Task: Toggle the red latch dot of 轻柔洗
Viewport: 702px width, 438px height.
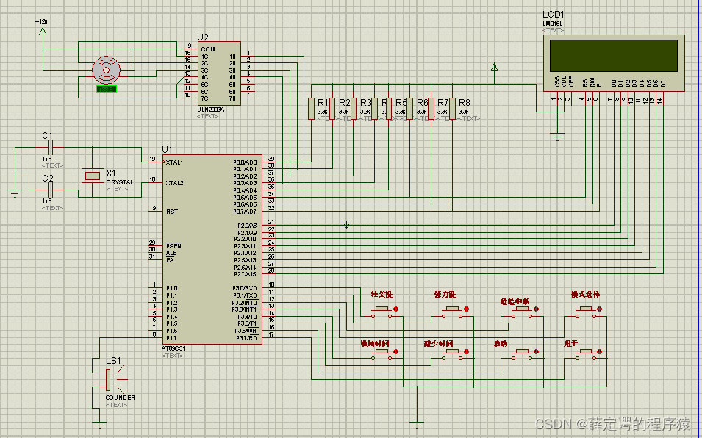Action: pyautogui.click(x=395, y=309)
